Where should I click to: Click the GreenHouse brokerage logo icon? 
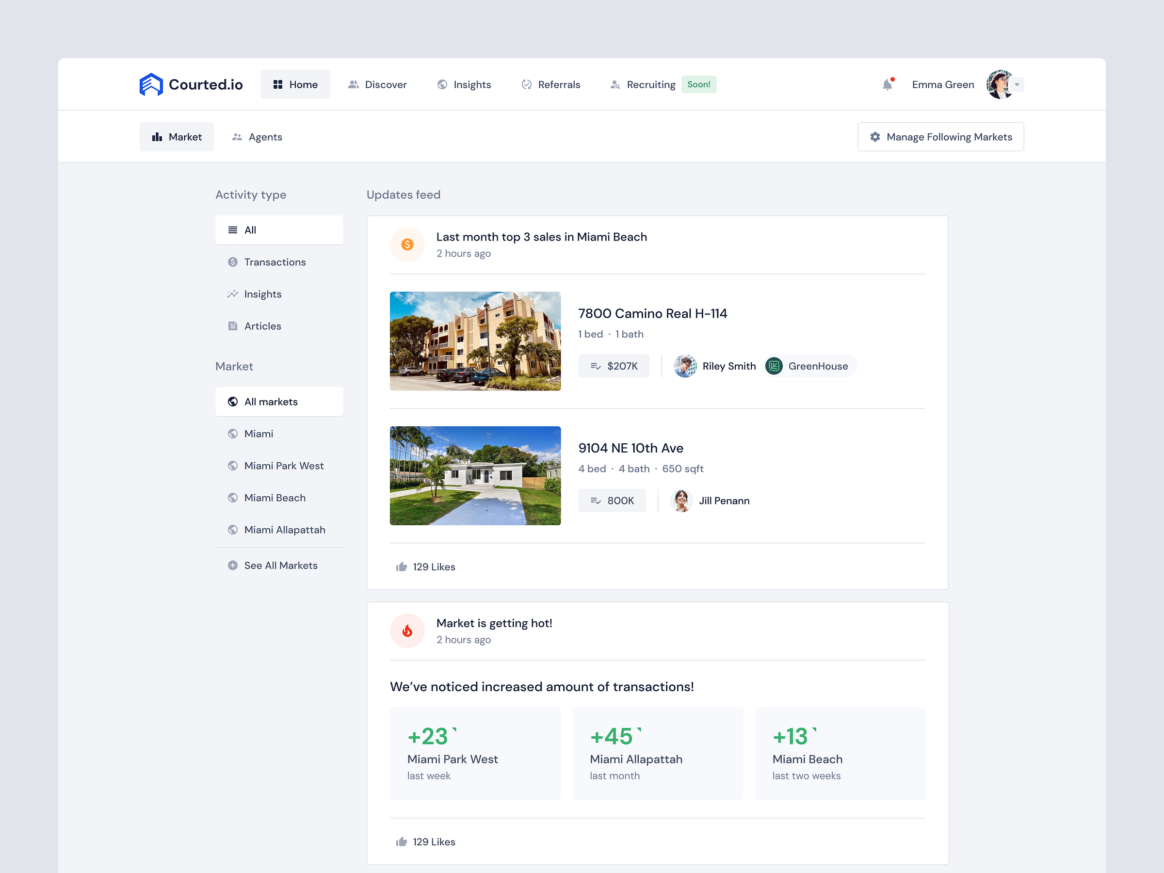[774, 366]
